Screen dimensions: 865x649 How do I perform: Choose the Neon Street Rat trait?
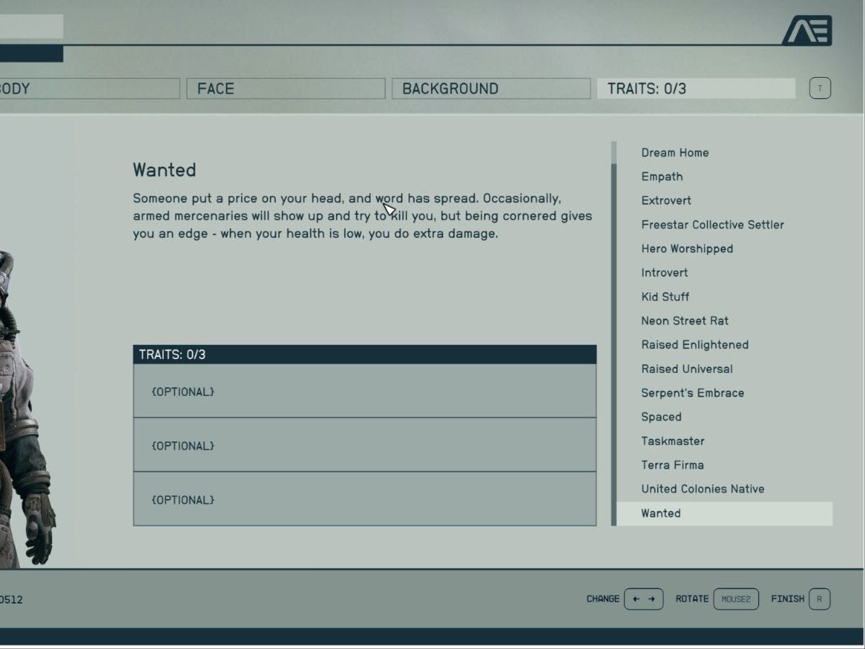pos(685,321)
